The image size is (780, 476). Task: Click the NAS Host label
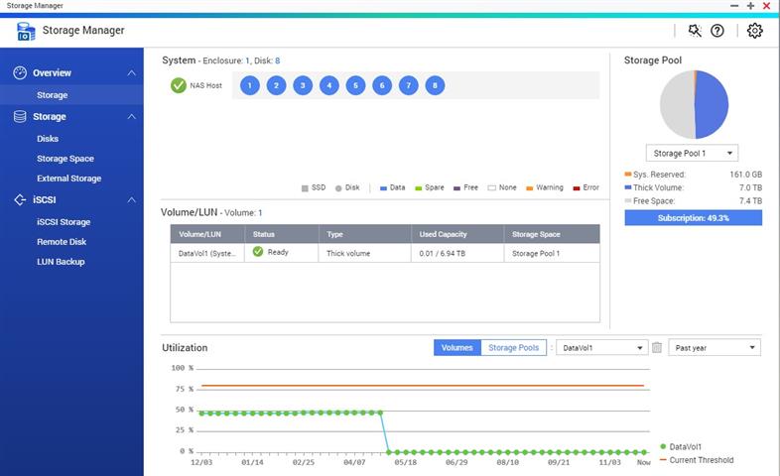[x=206, y=85]
